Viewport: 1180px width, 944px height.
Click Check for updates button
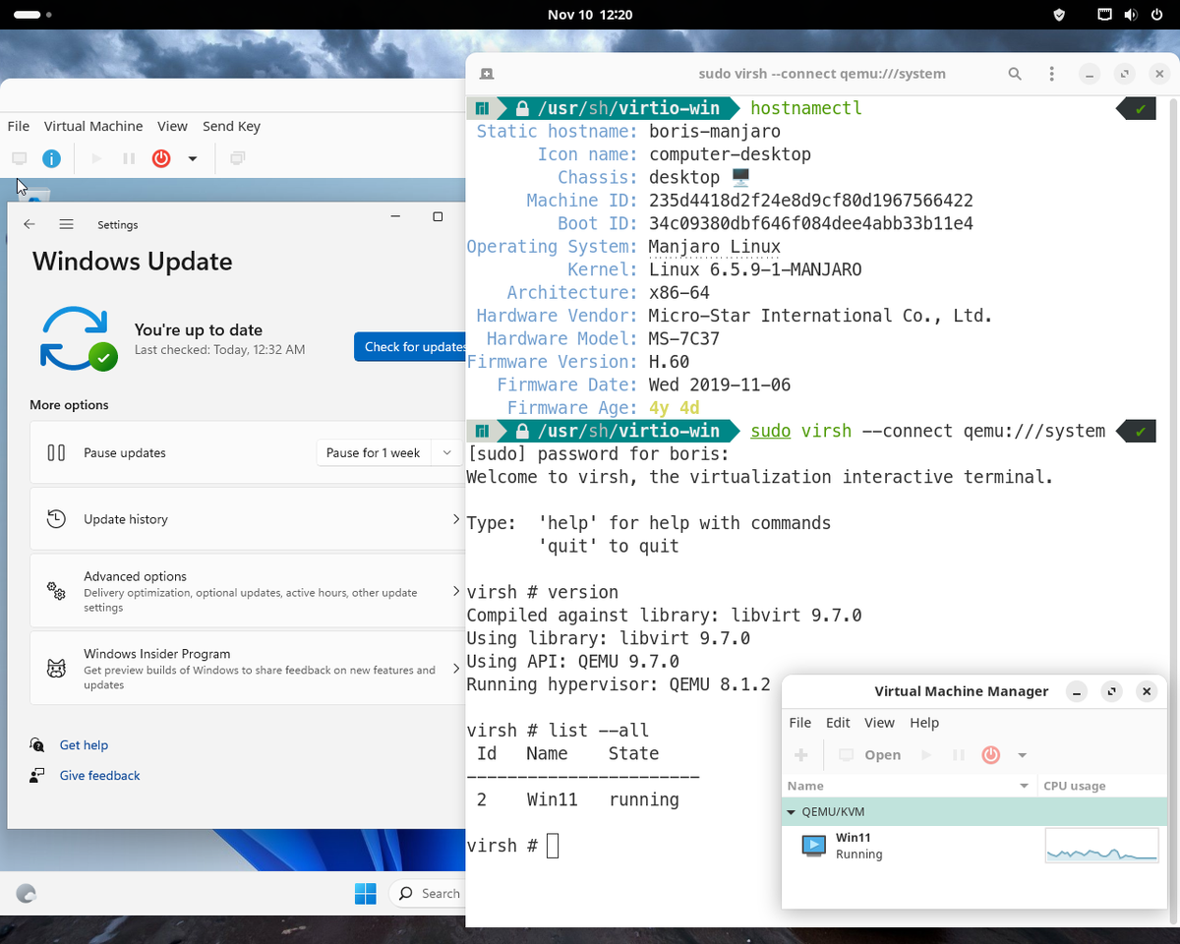(410, 346)
